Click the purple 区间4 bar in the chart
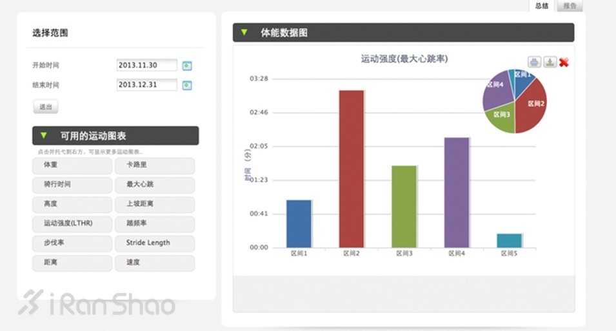Screen dimensions: 616x331 coord(456,192)
